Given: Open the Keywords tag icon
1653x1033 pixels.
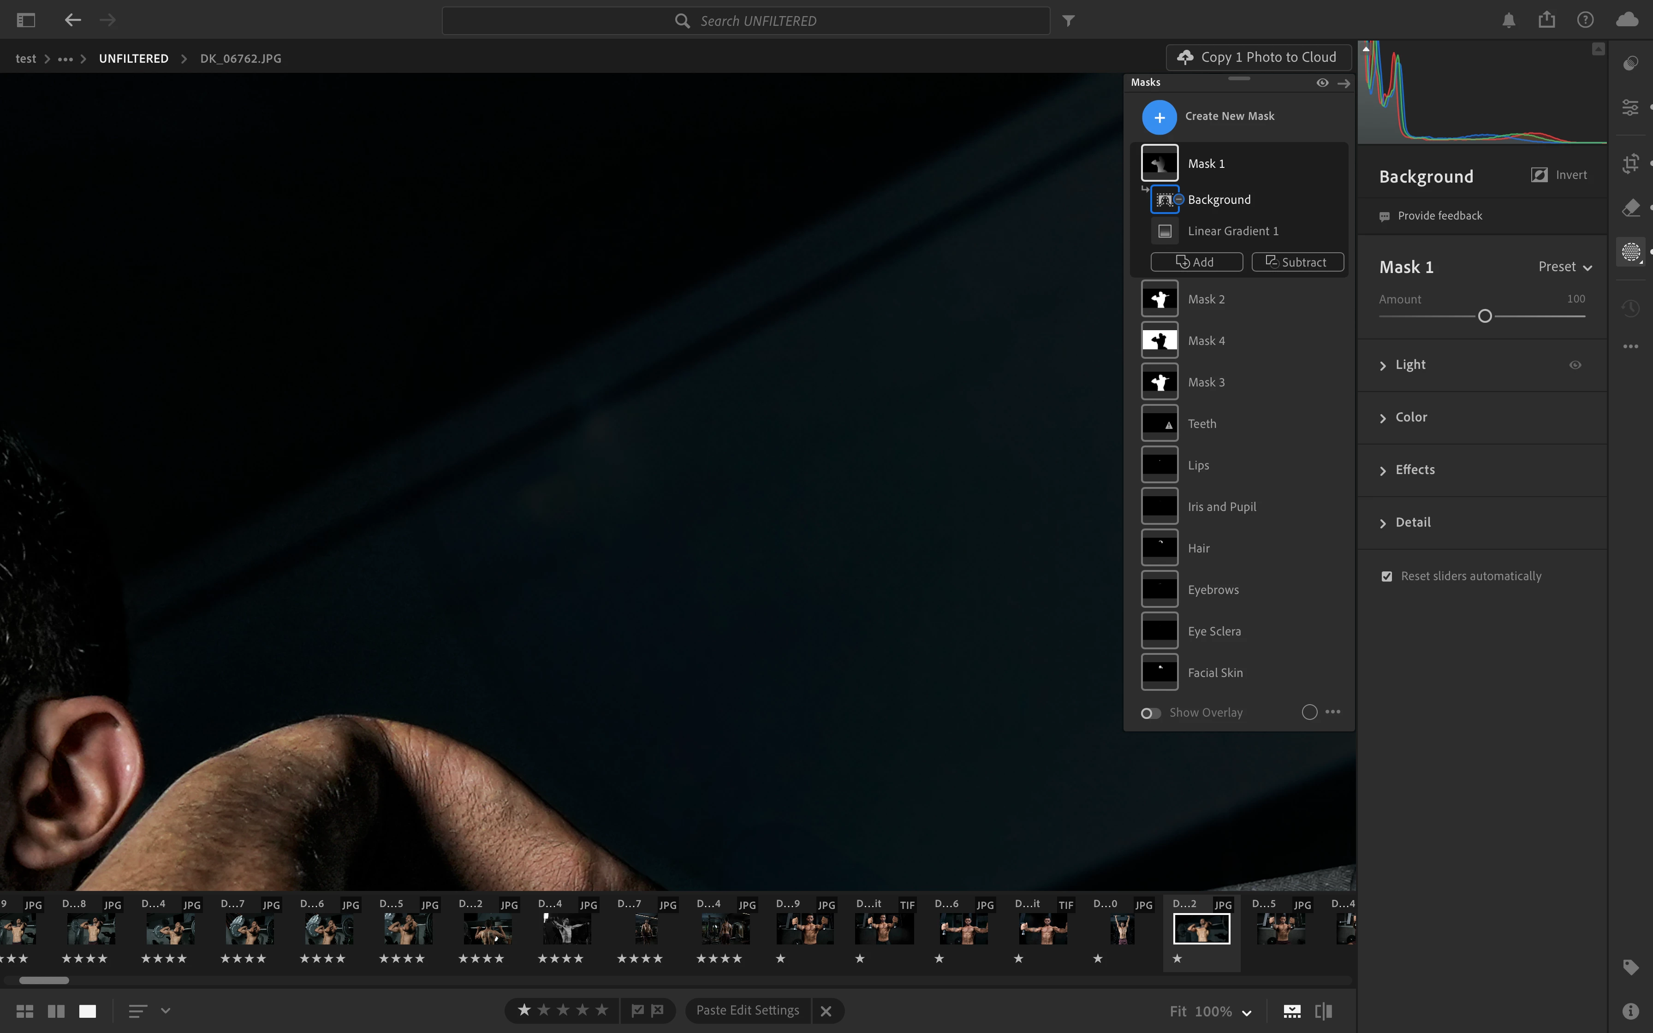Looking at the screenshot, I should tap(1630, 967).
